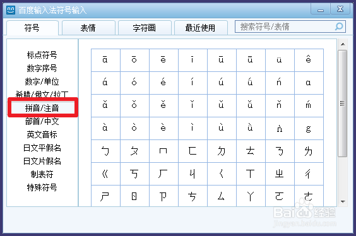Screen dimensions: 356x236
Task: Insert the ㄉ bopomofo symbol
Action: (x=222, y=151)
